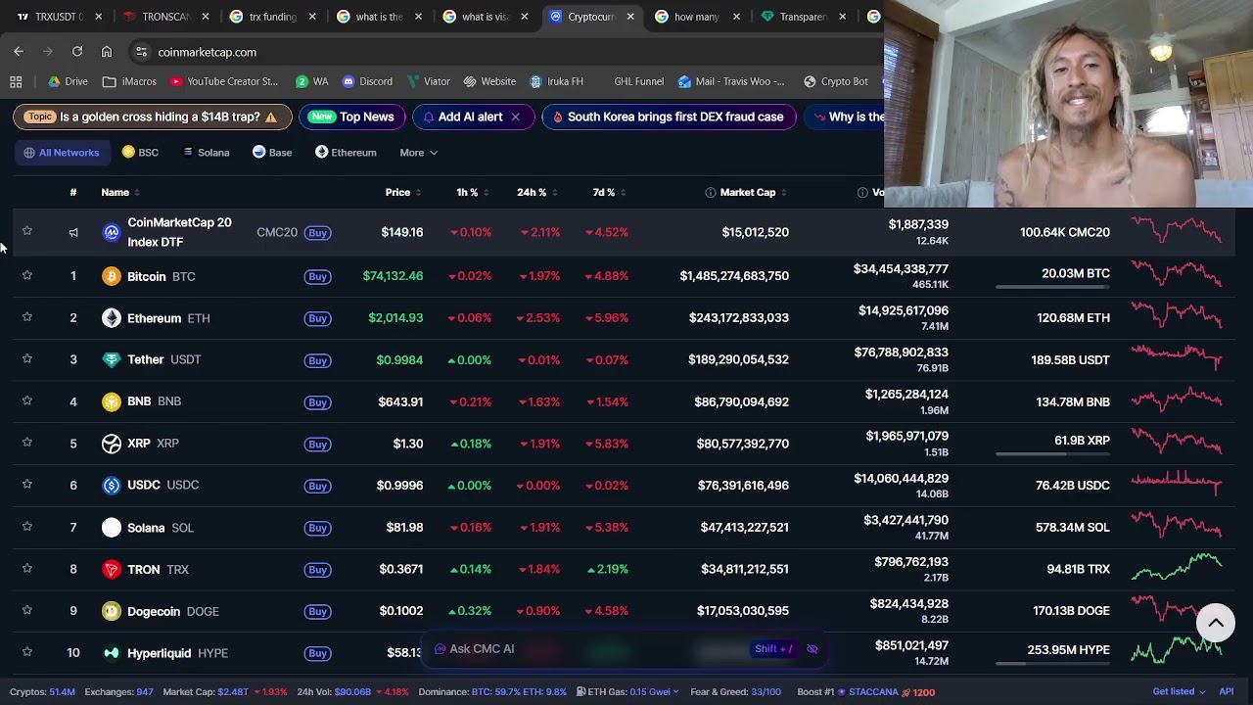Add XRP to watchlist with its star
Image resolution: width=1253 pixels, height=705 pixels.
point(27,443)
